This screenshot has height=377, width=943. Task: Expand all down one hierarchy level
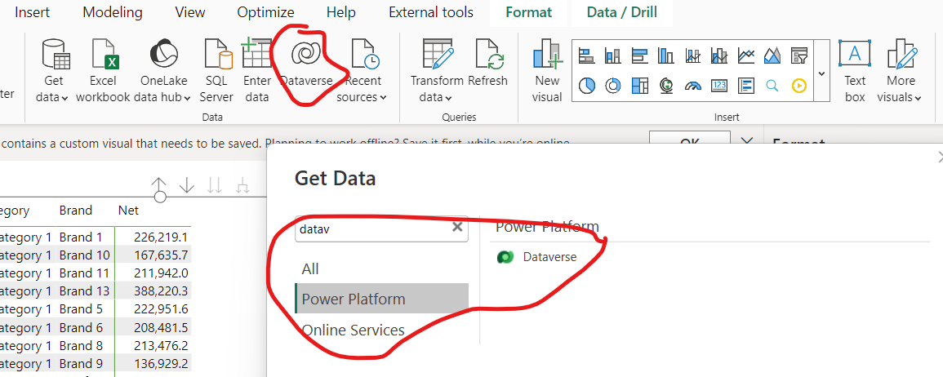click(x=242, y=185)
